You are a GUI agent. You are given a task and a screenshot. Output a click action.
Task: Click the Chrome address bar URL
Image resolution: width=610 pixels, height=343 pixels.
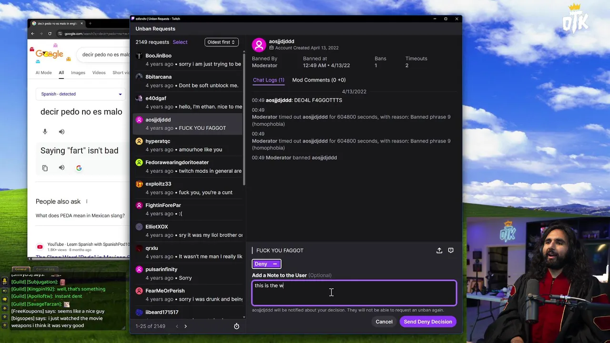coord(97,33)
